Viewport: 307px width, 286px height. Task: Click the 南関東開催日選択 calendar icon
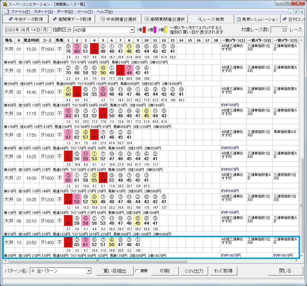[146, 19]
